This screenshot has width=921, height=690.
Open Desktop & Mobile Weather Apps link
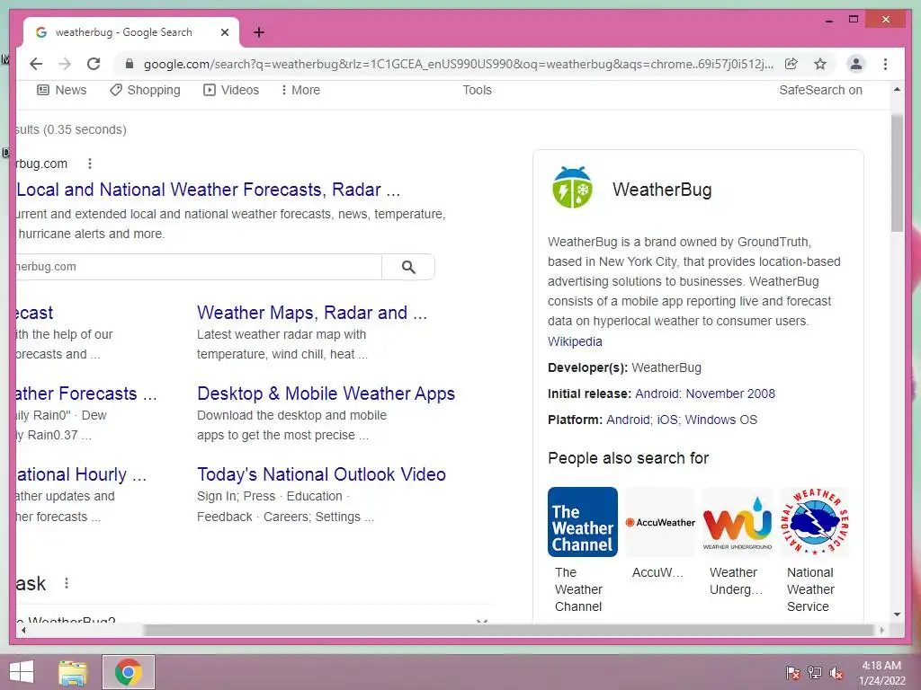pyautogui.click(x=326, y=394)
